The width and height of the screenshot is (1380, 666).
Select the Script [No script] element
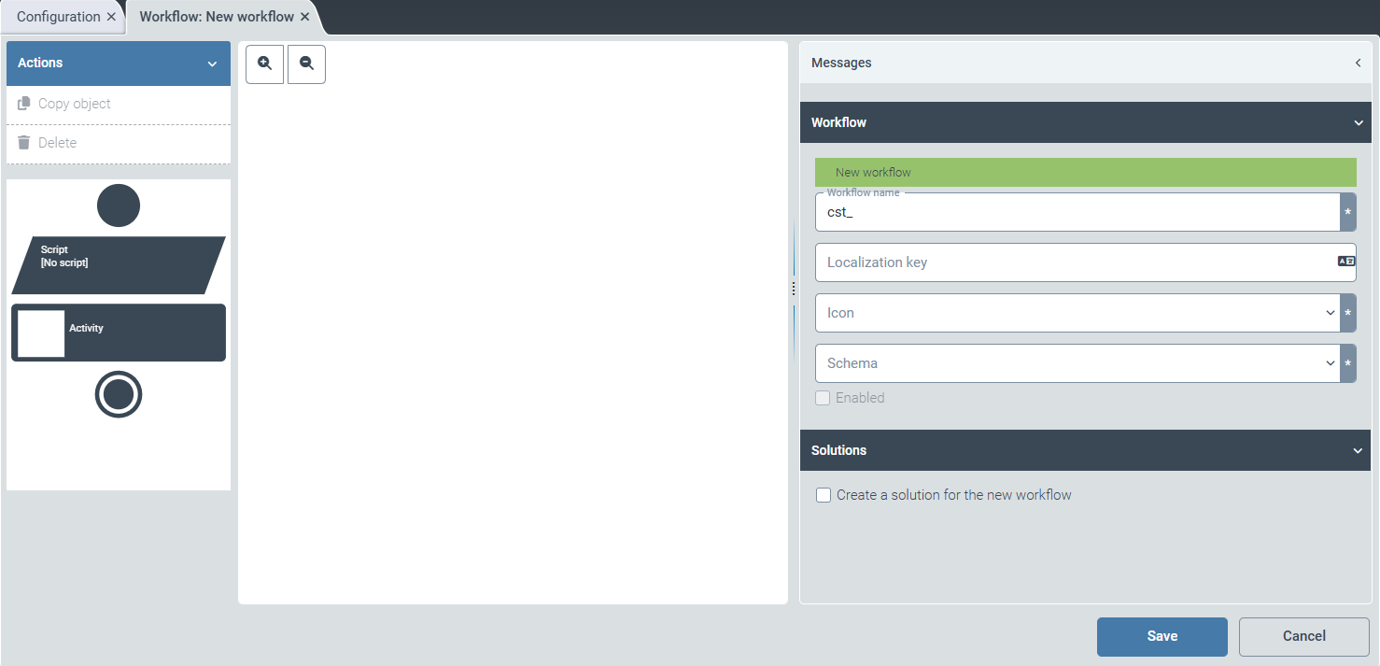(118, 262)
